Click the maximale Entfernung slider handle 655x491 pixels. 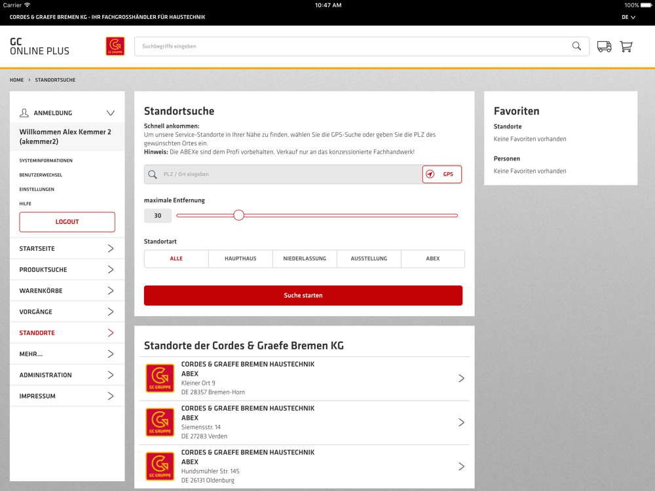(x=238, y=215)
